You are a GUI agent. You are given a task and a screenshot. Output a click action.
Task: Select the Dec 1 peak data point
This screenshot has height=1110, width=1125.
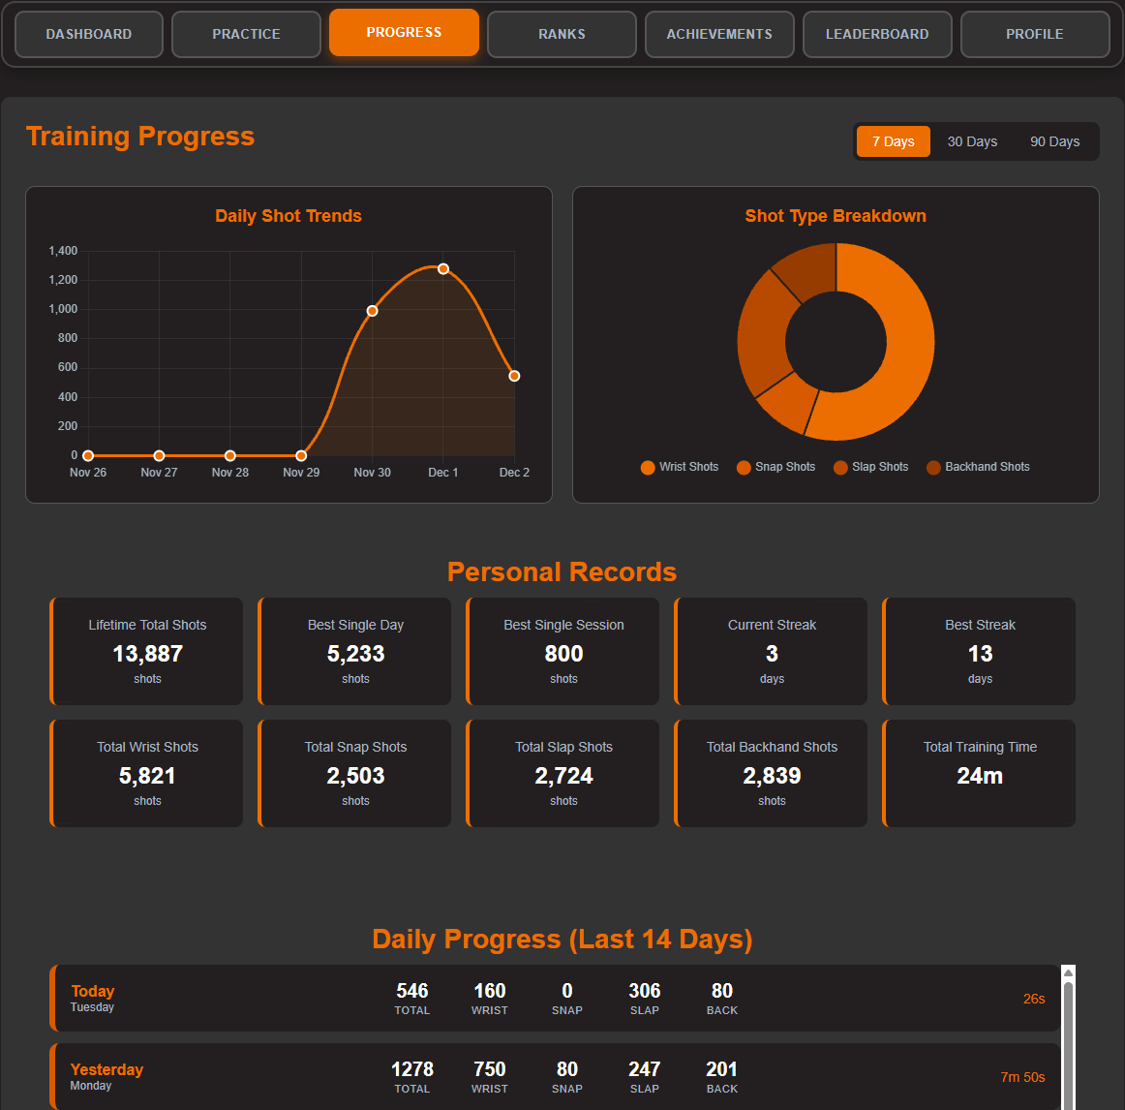pos(443,268)
